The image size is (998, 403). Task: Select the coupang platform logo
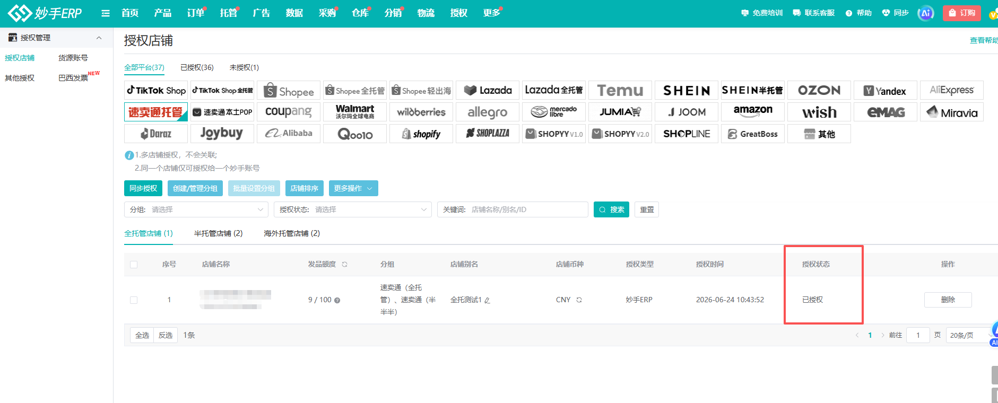tap(289, 112)
